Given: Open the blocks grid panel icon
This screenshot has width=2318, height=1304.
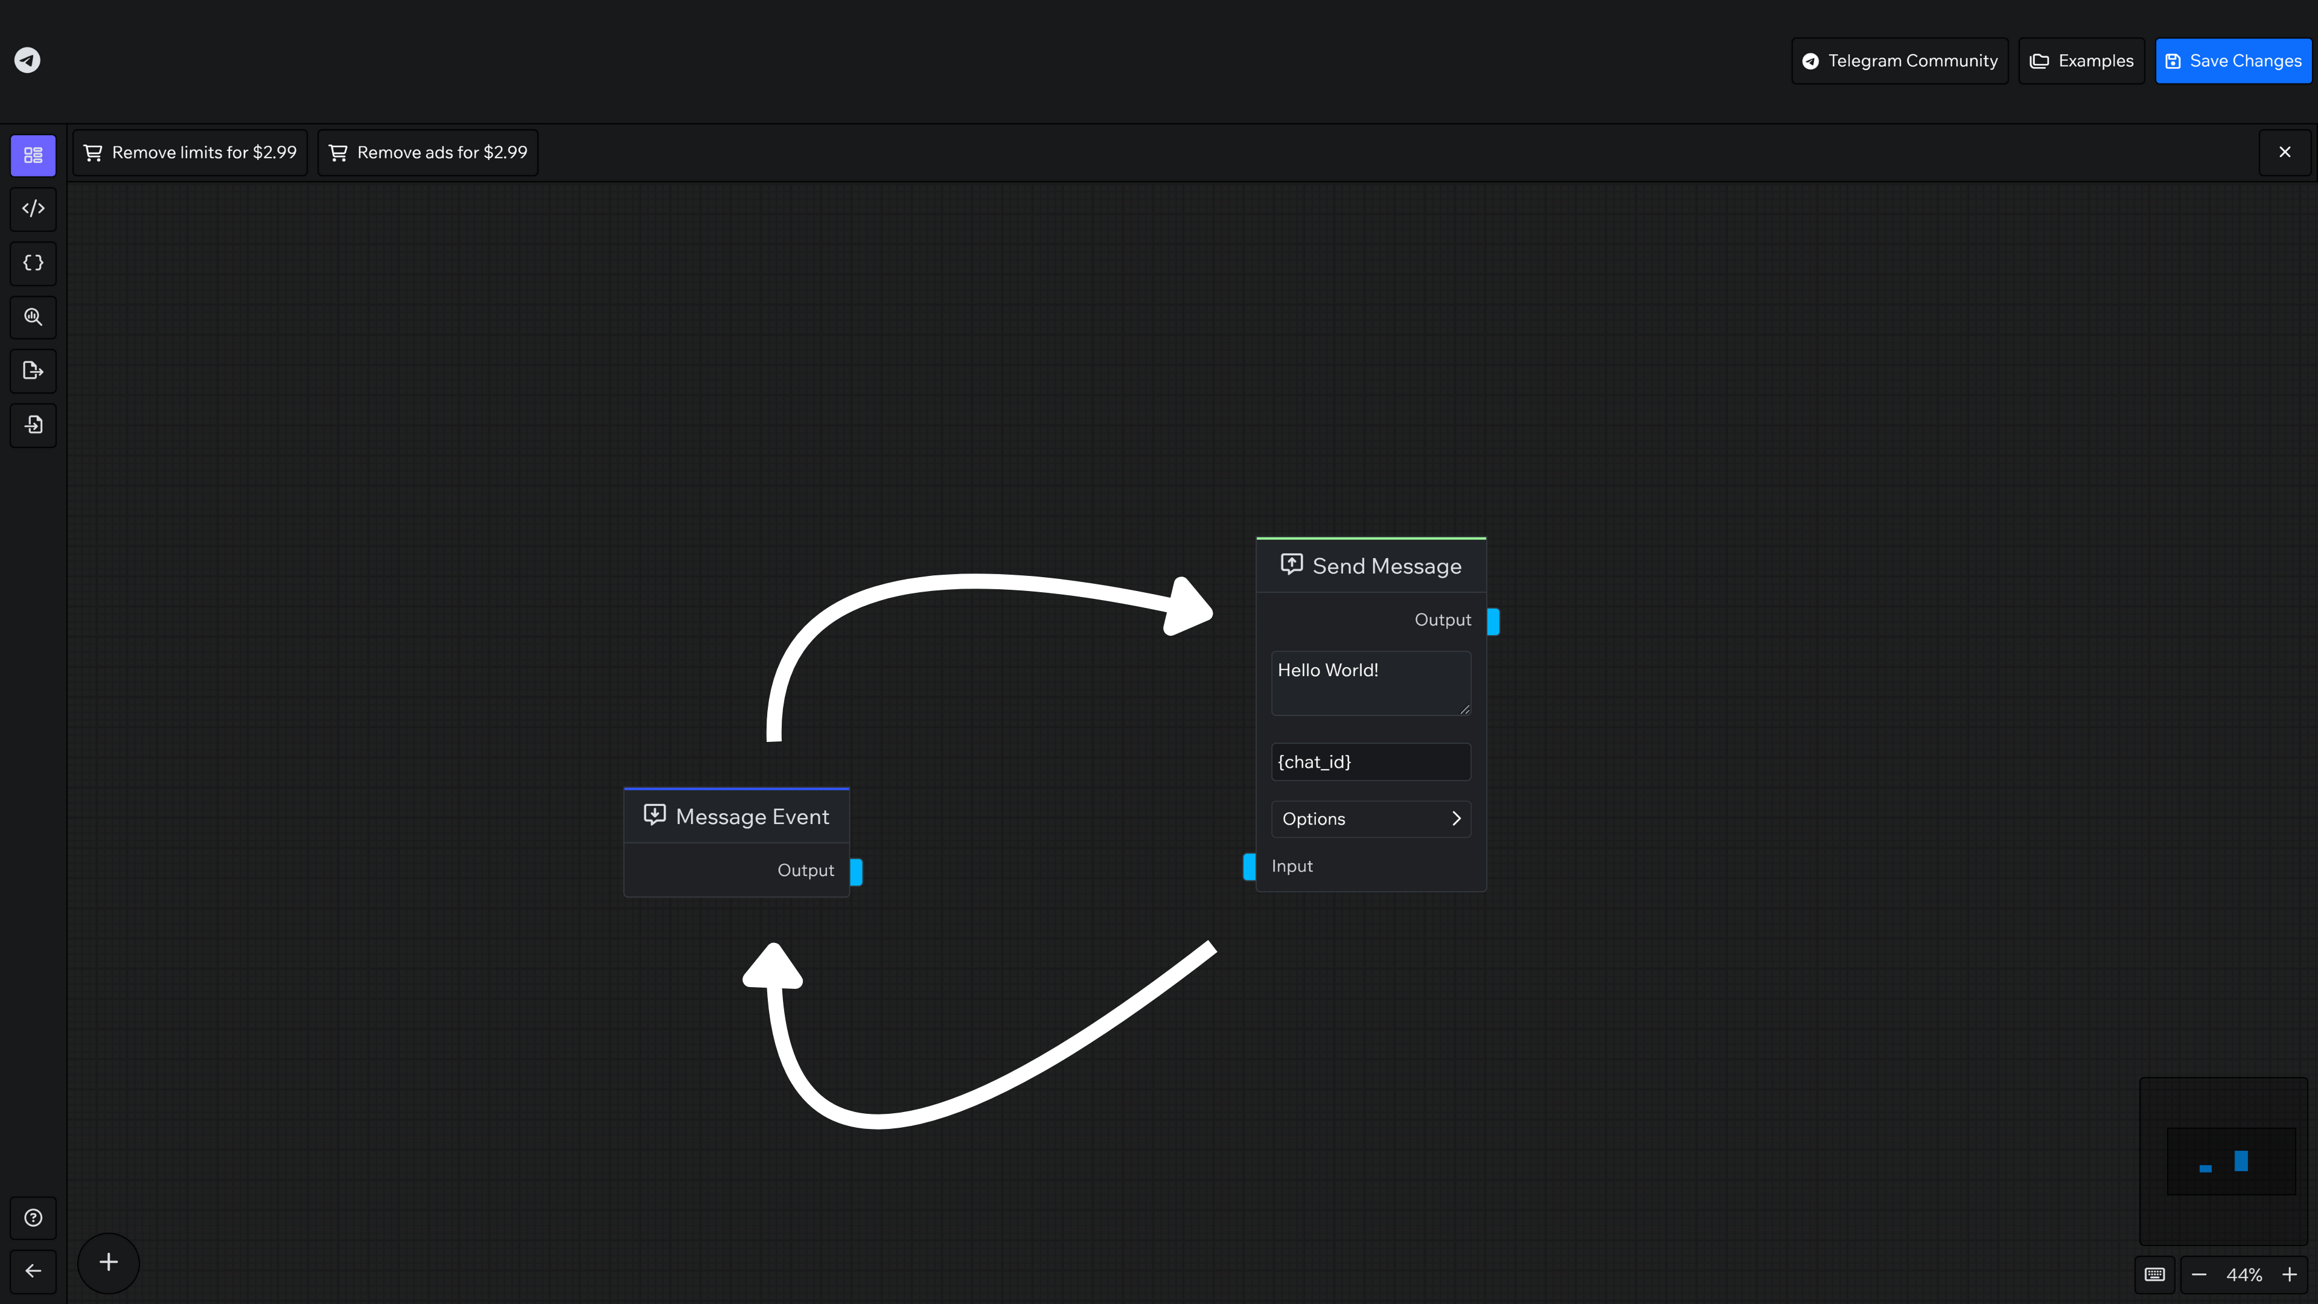Looking at the screenshot, I should pyautogui.click(x=33, y=155).
